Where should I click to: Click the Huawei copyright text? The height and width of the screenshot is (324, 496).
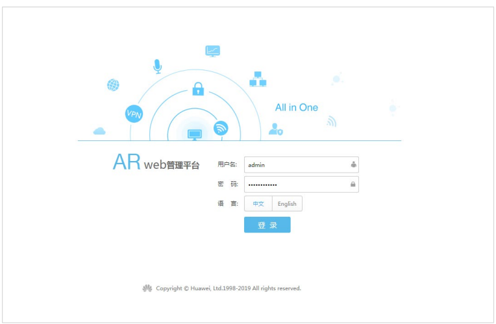(229, 288)
